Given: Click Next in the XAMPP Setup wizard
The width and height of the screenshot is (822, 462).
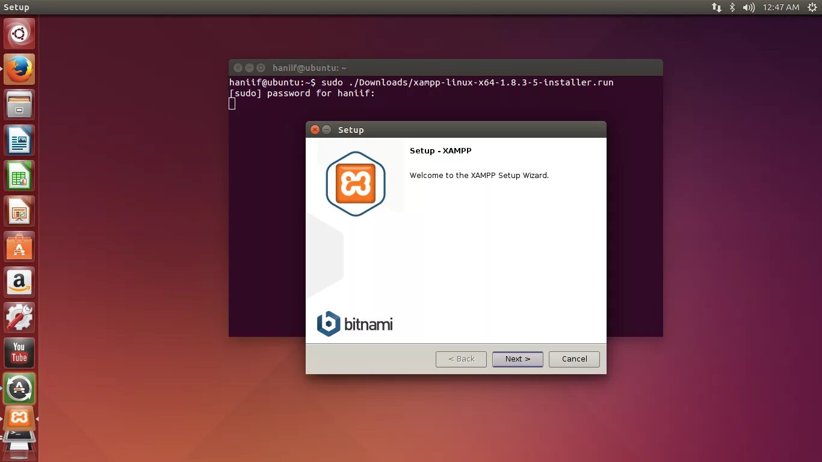Looking at the screenshot, I should (x=518, y=359).
